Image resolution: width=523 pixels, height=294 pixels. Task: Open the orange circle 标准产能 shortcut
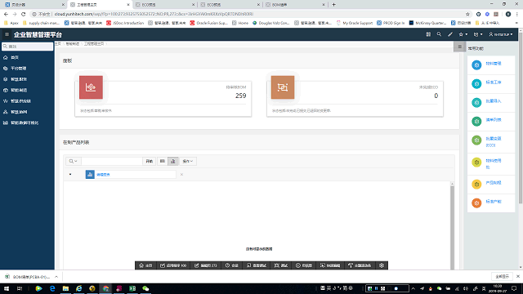[476, 203]
